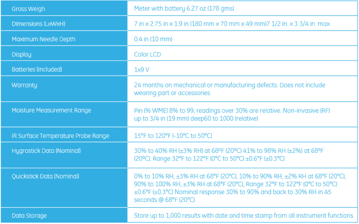Select the 15°F to 120°F value
Screen dimensions: 359x224
[x=173, y=136]
